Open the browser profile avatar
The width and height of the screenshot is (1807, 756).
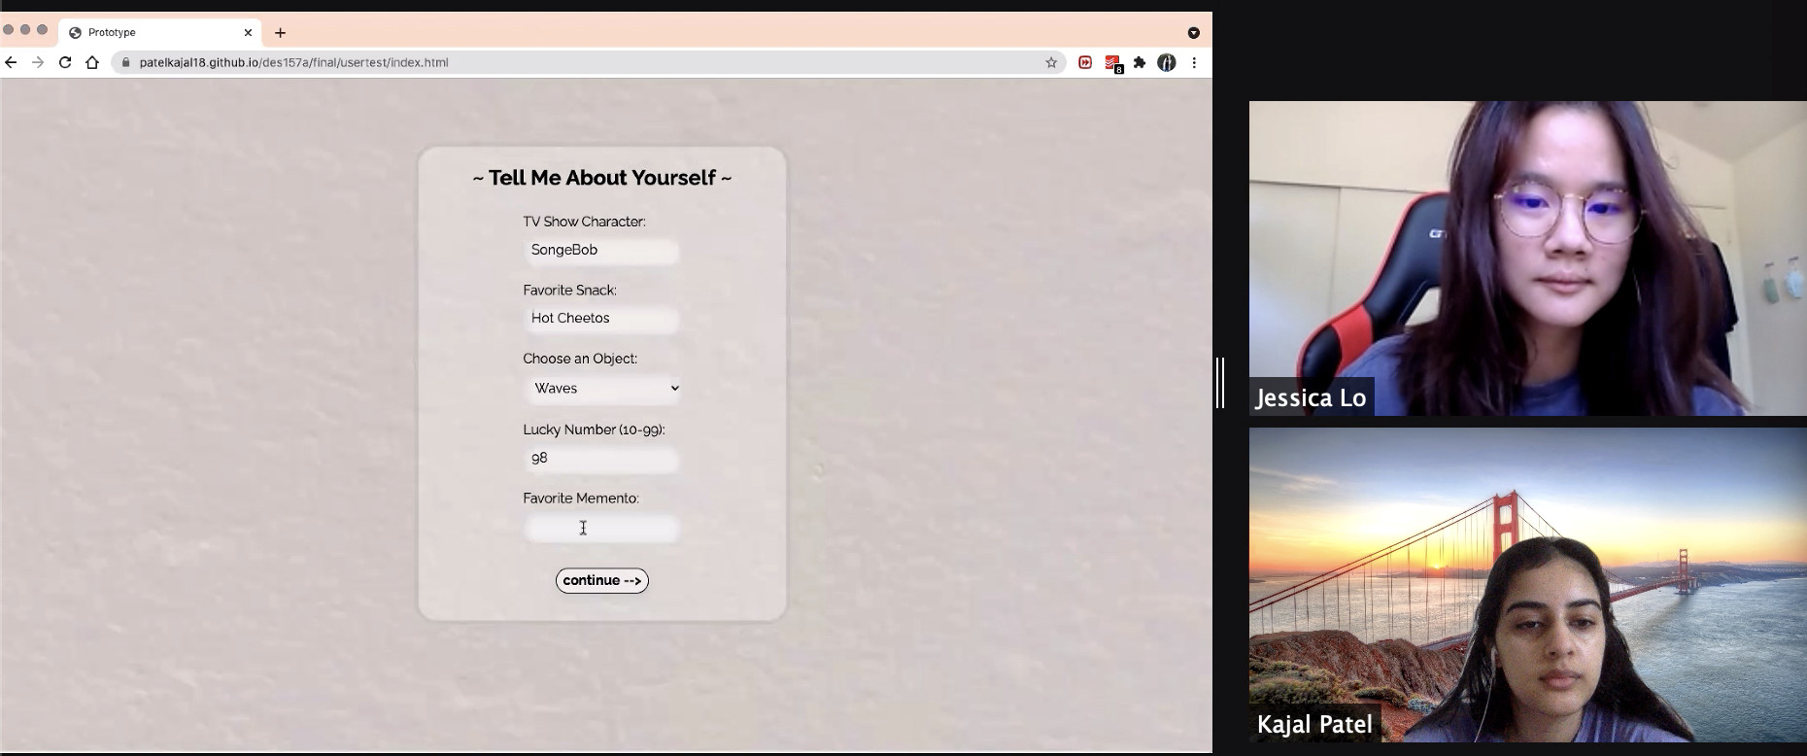(1167, 62)
